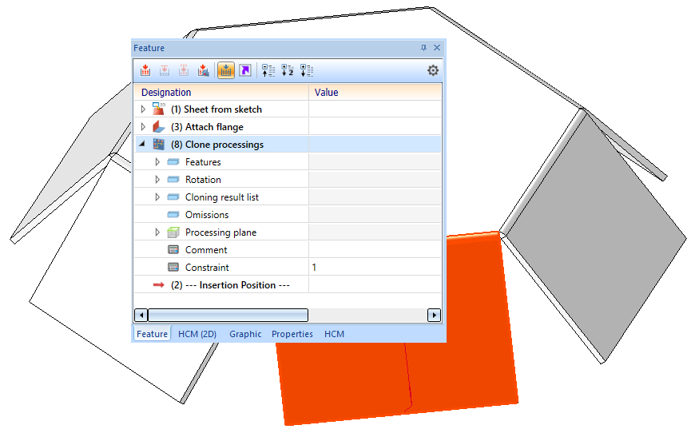Click the Value column header
691x437 pixels.
coord(375,93)
